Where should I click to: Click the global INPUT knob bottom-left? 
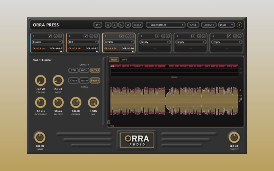(x=40, y=137)
